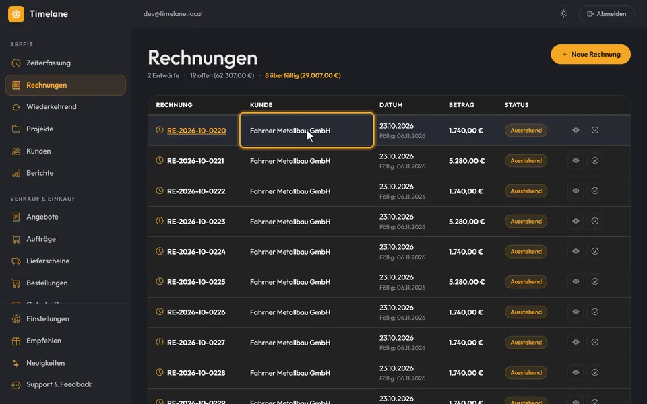
Task: View invoice RE-2026-10-0220 via eye icon
Action: 576,130
